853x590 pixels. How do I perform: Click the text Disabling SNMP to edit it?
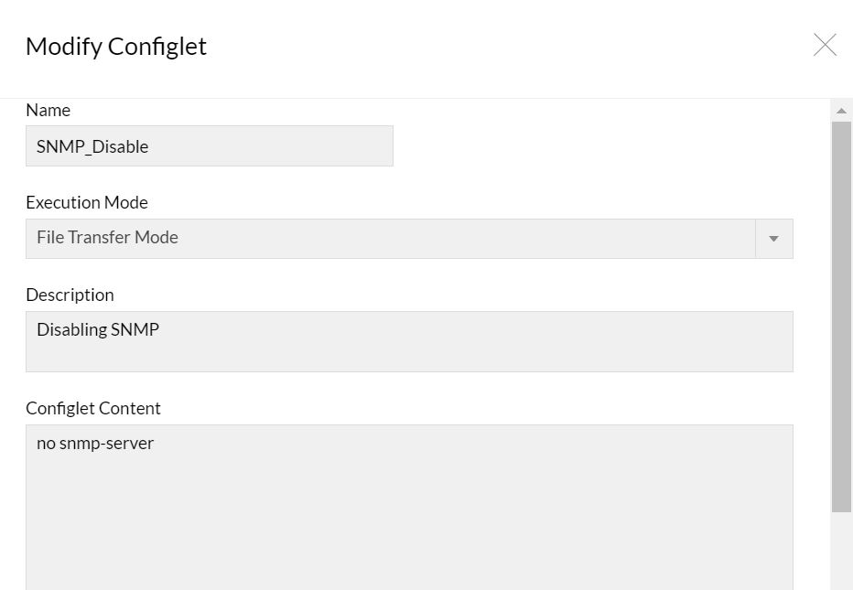click(98, 329)
